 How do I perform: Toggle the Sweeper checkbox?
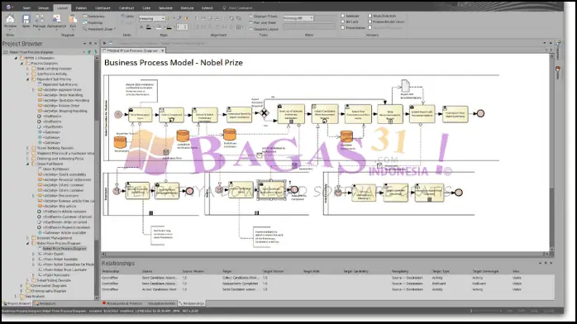coord(342,16)
